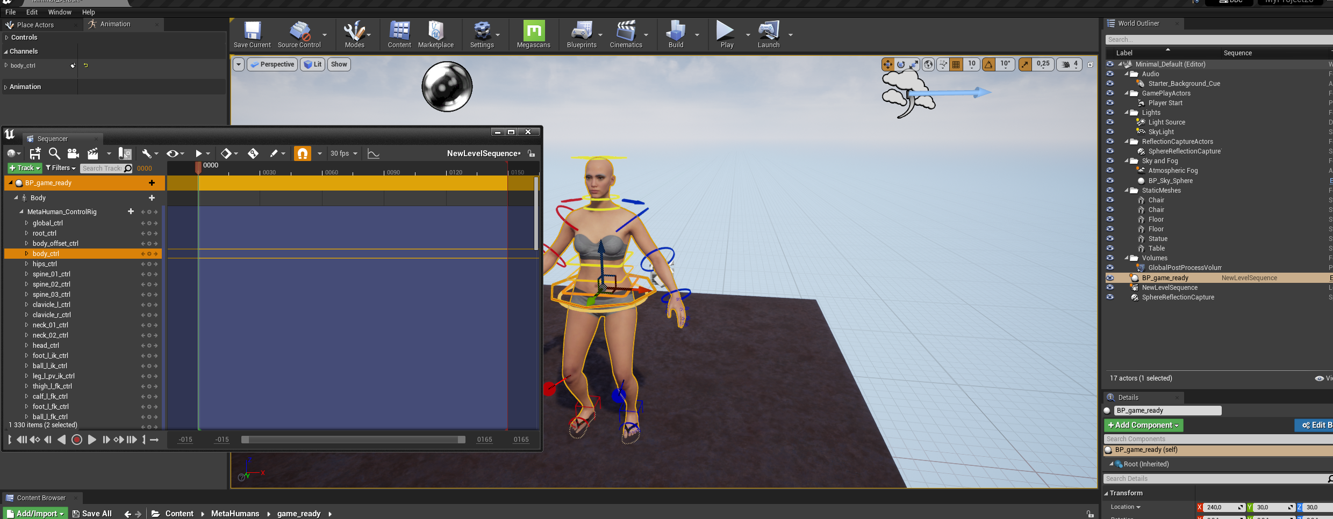Open the Help menu

pos(89,12)
